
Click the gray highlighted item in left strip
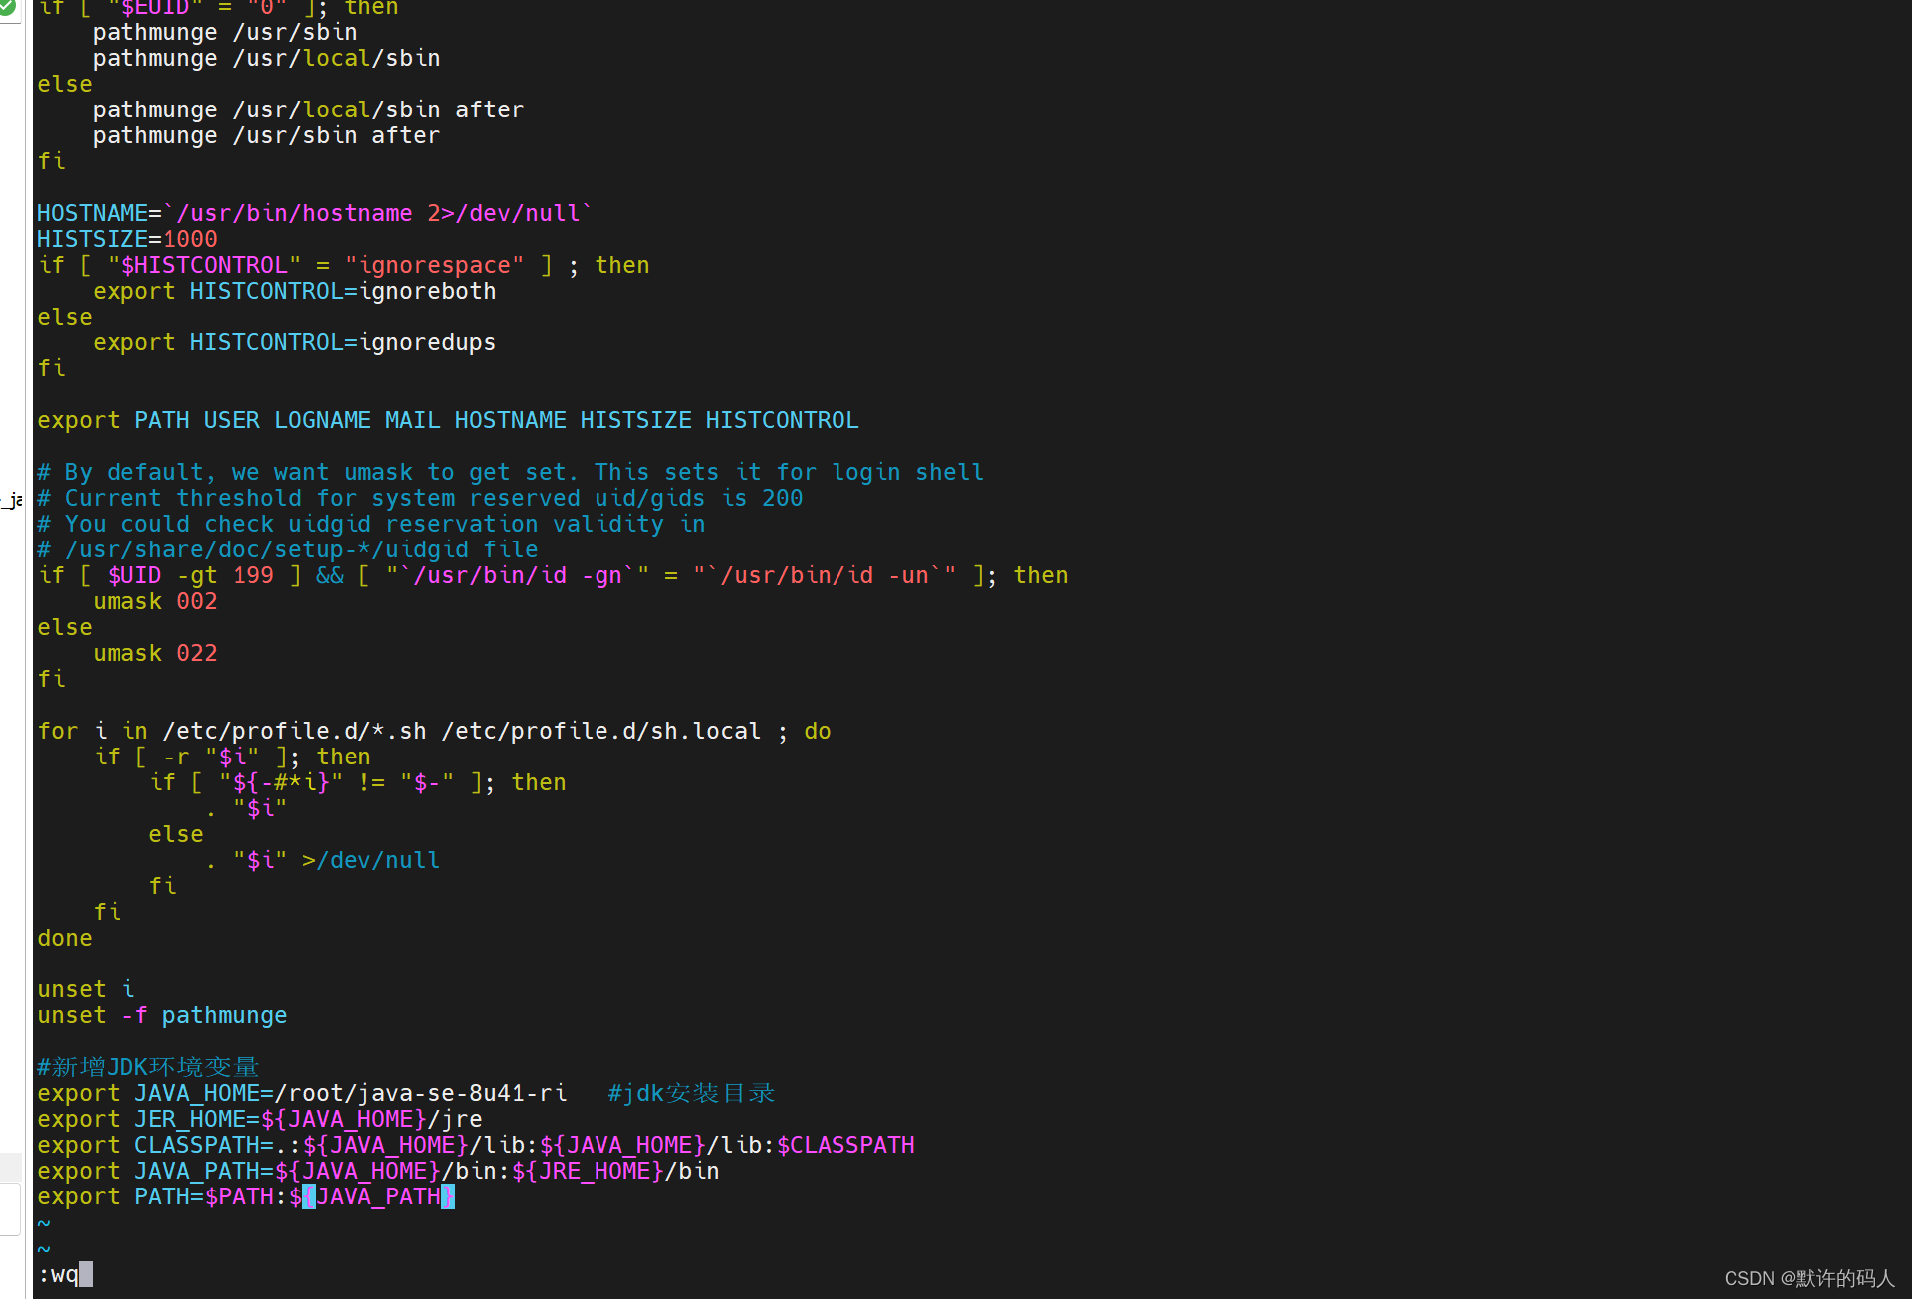10,1167
